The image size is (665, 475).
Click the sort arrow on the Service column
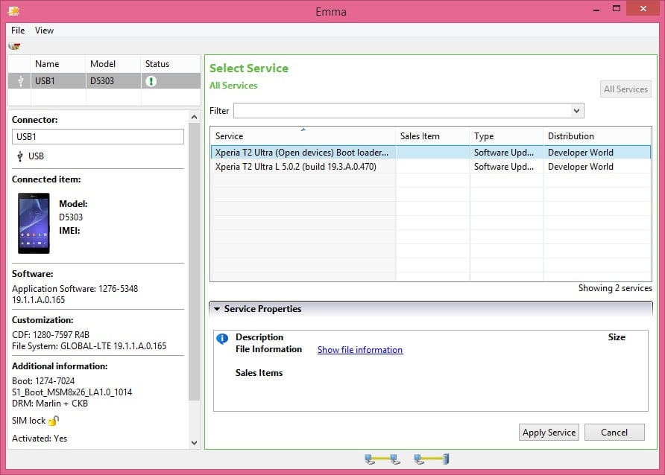(x=303, y=129)
